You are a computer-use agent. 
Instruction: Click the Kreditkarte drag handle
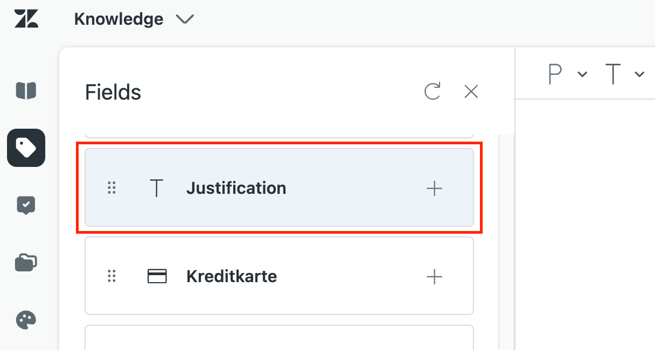pyautogui.click(x=112, y=277)
